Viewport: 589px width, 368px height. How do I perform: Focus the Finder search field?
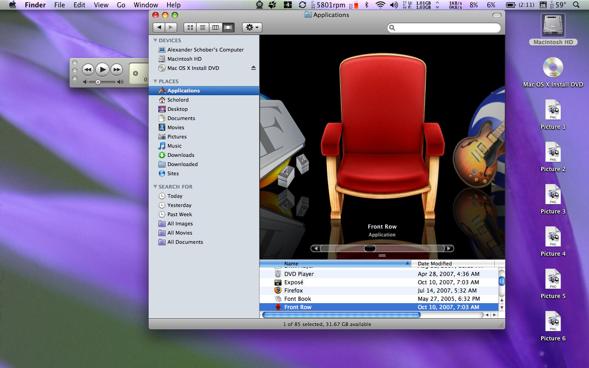pyautogui.click(x=444, y=28)
